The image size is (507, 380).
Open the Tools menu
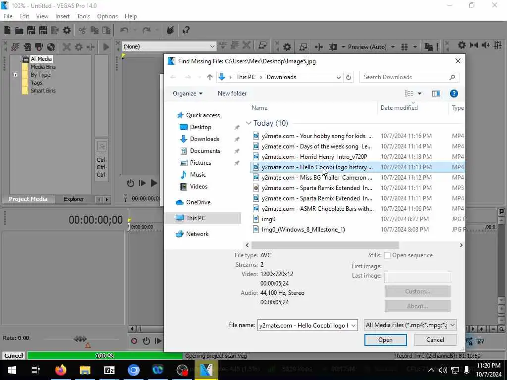83,16
